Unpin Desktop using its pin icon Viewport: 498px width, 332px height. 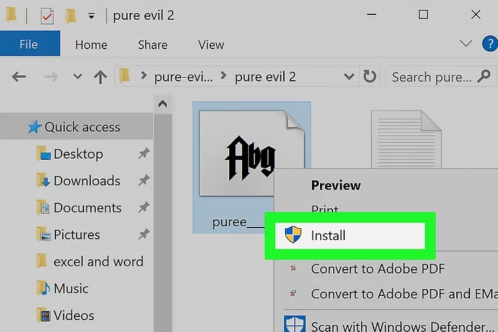pos(144,154)
